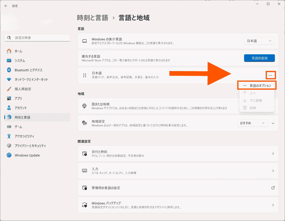Click the Bluetooth icon in sidebar
This screenshot has width=285, height=221.
tap(9, 70)
